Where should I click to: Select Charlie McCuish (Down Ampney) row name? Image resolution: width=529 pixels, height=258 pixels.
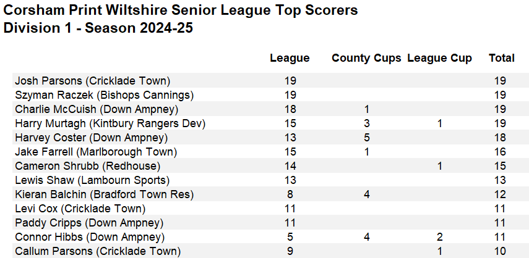pos(97,109)
